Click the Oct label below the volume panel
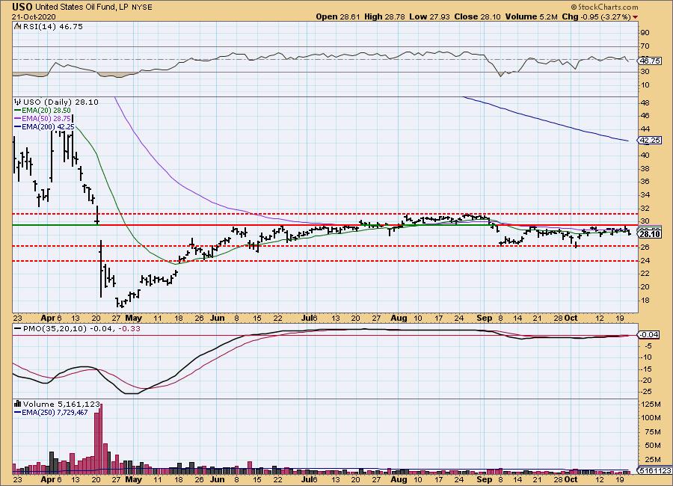673x486 pixels. [x=571, y=479]
